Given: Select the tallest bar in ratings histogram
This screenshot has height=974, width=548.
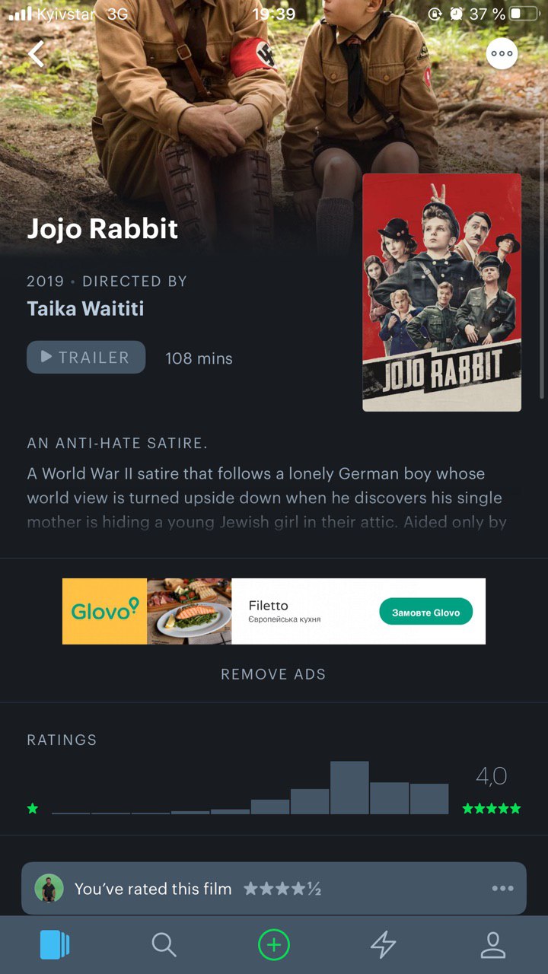Looking at the screenshot, I should (349, 788).
